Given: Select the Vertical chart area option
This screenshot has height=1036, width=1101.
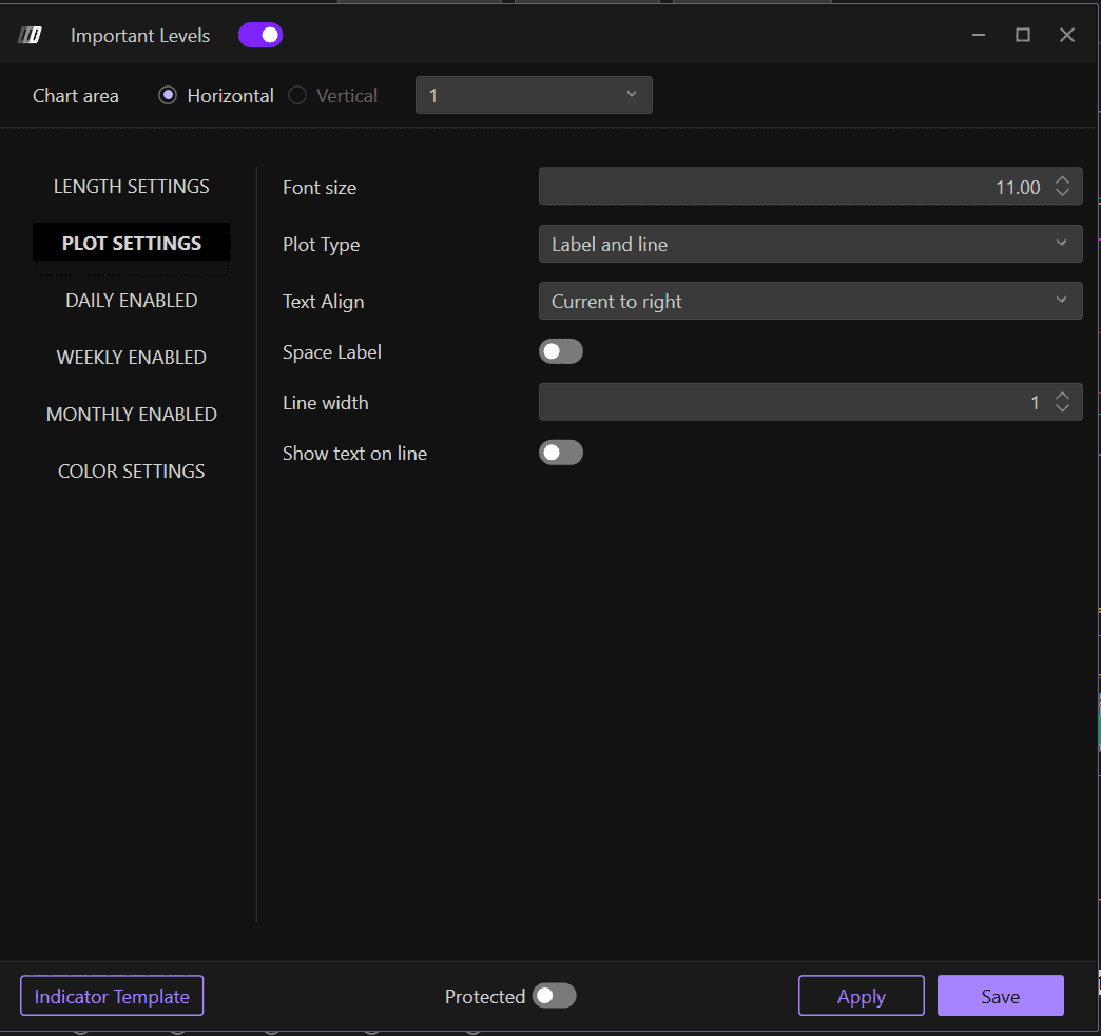Looking at the screenshot, I should click(297, 95).
